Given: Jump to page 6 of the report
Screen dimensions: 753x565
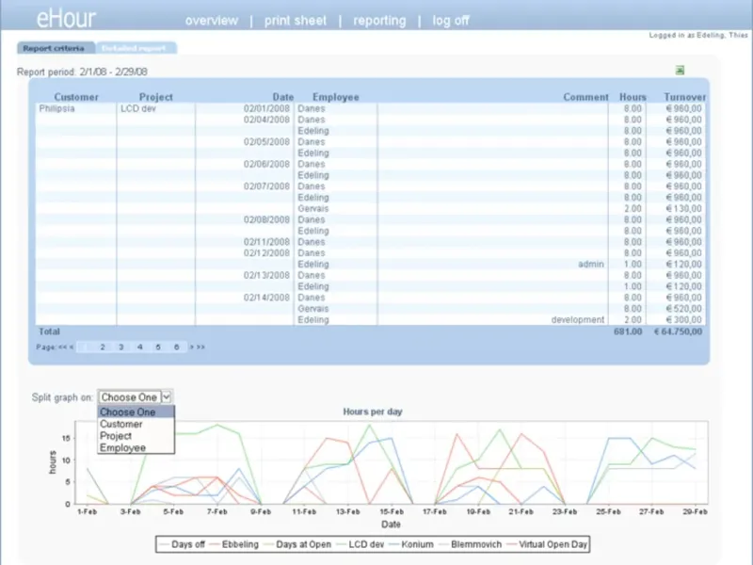Looking at the screenshot, I should (176, 347).
